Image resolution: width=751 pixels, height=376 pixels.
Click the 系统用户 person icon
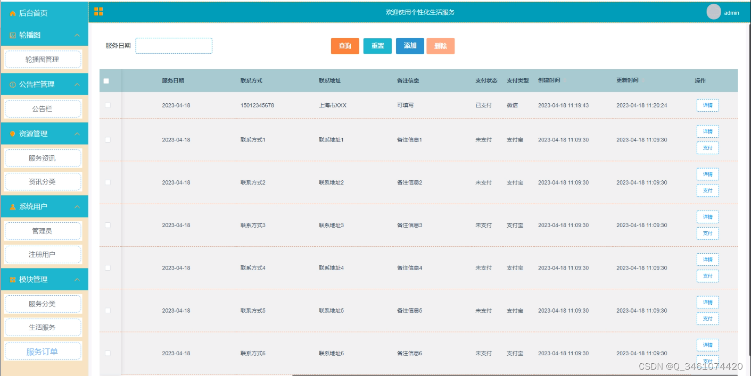coord(13,207)
